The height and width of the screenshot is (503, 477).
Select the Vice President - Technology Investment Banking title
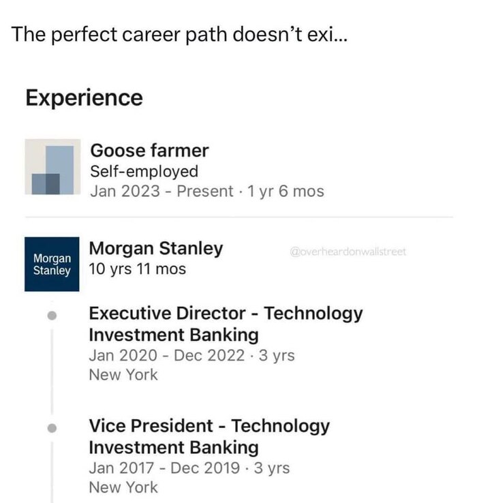(209, 437)
